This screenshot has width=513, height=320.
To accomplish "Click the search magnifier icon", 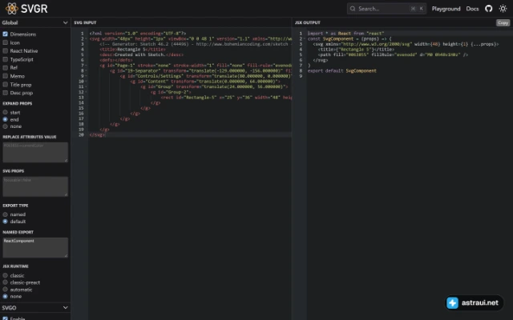I will pos(353,9).
